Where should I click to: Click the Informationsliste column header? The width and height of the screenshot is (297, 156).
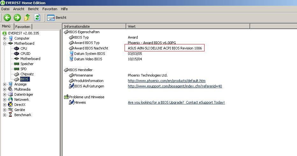[94, 26]
